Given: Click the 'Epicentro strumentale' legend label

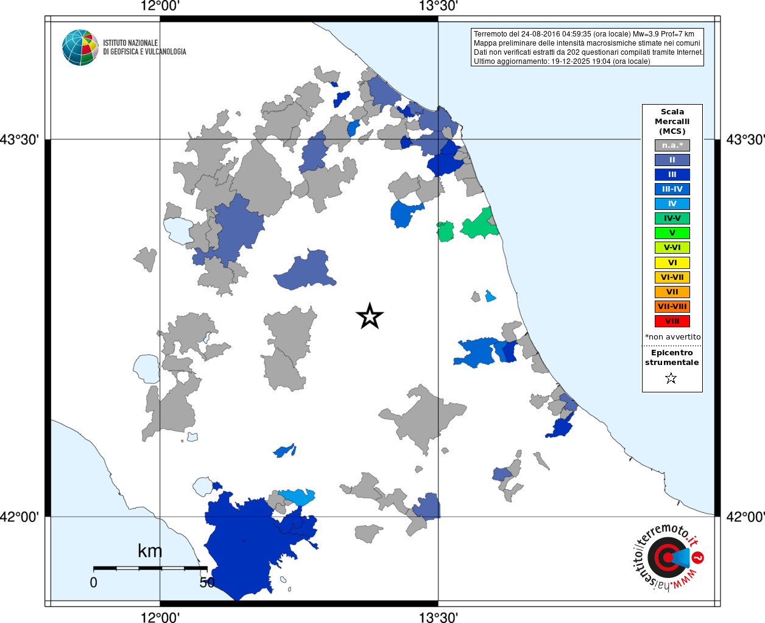Looking at the screenshot, I should pyautogui.click(x=672, y=358).
